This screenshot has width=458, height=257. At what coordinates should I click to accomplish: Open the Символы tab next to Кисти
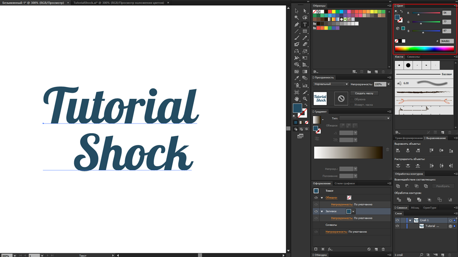click(413, 57)
